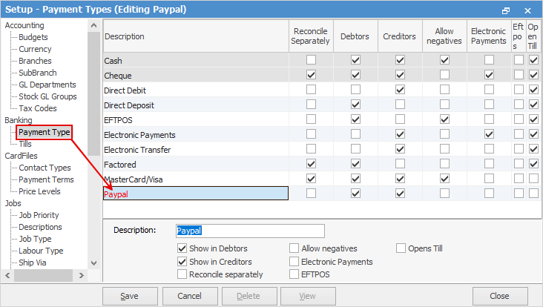Select Descriptions under Jobs
The width and height of the screenshot is (543, 307).
pos(40,227)
